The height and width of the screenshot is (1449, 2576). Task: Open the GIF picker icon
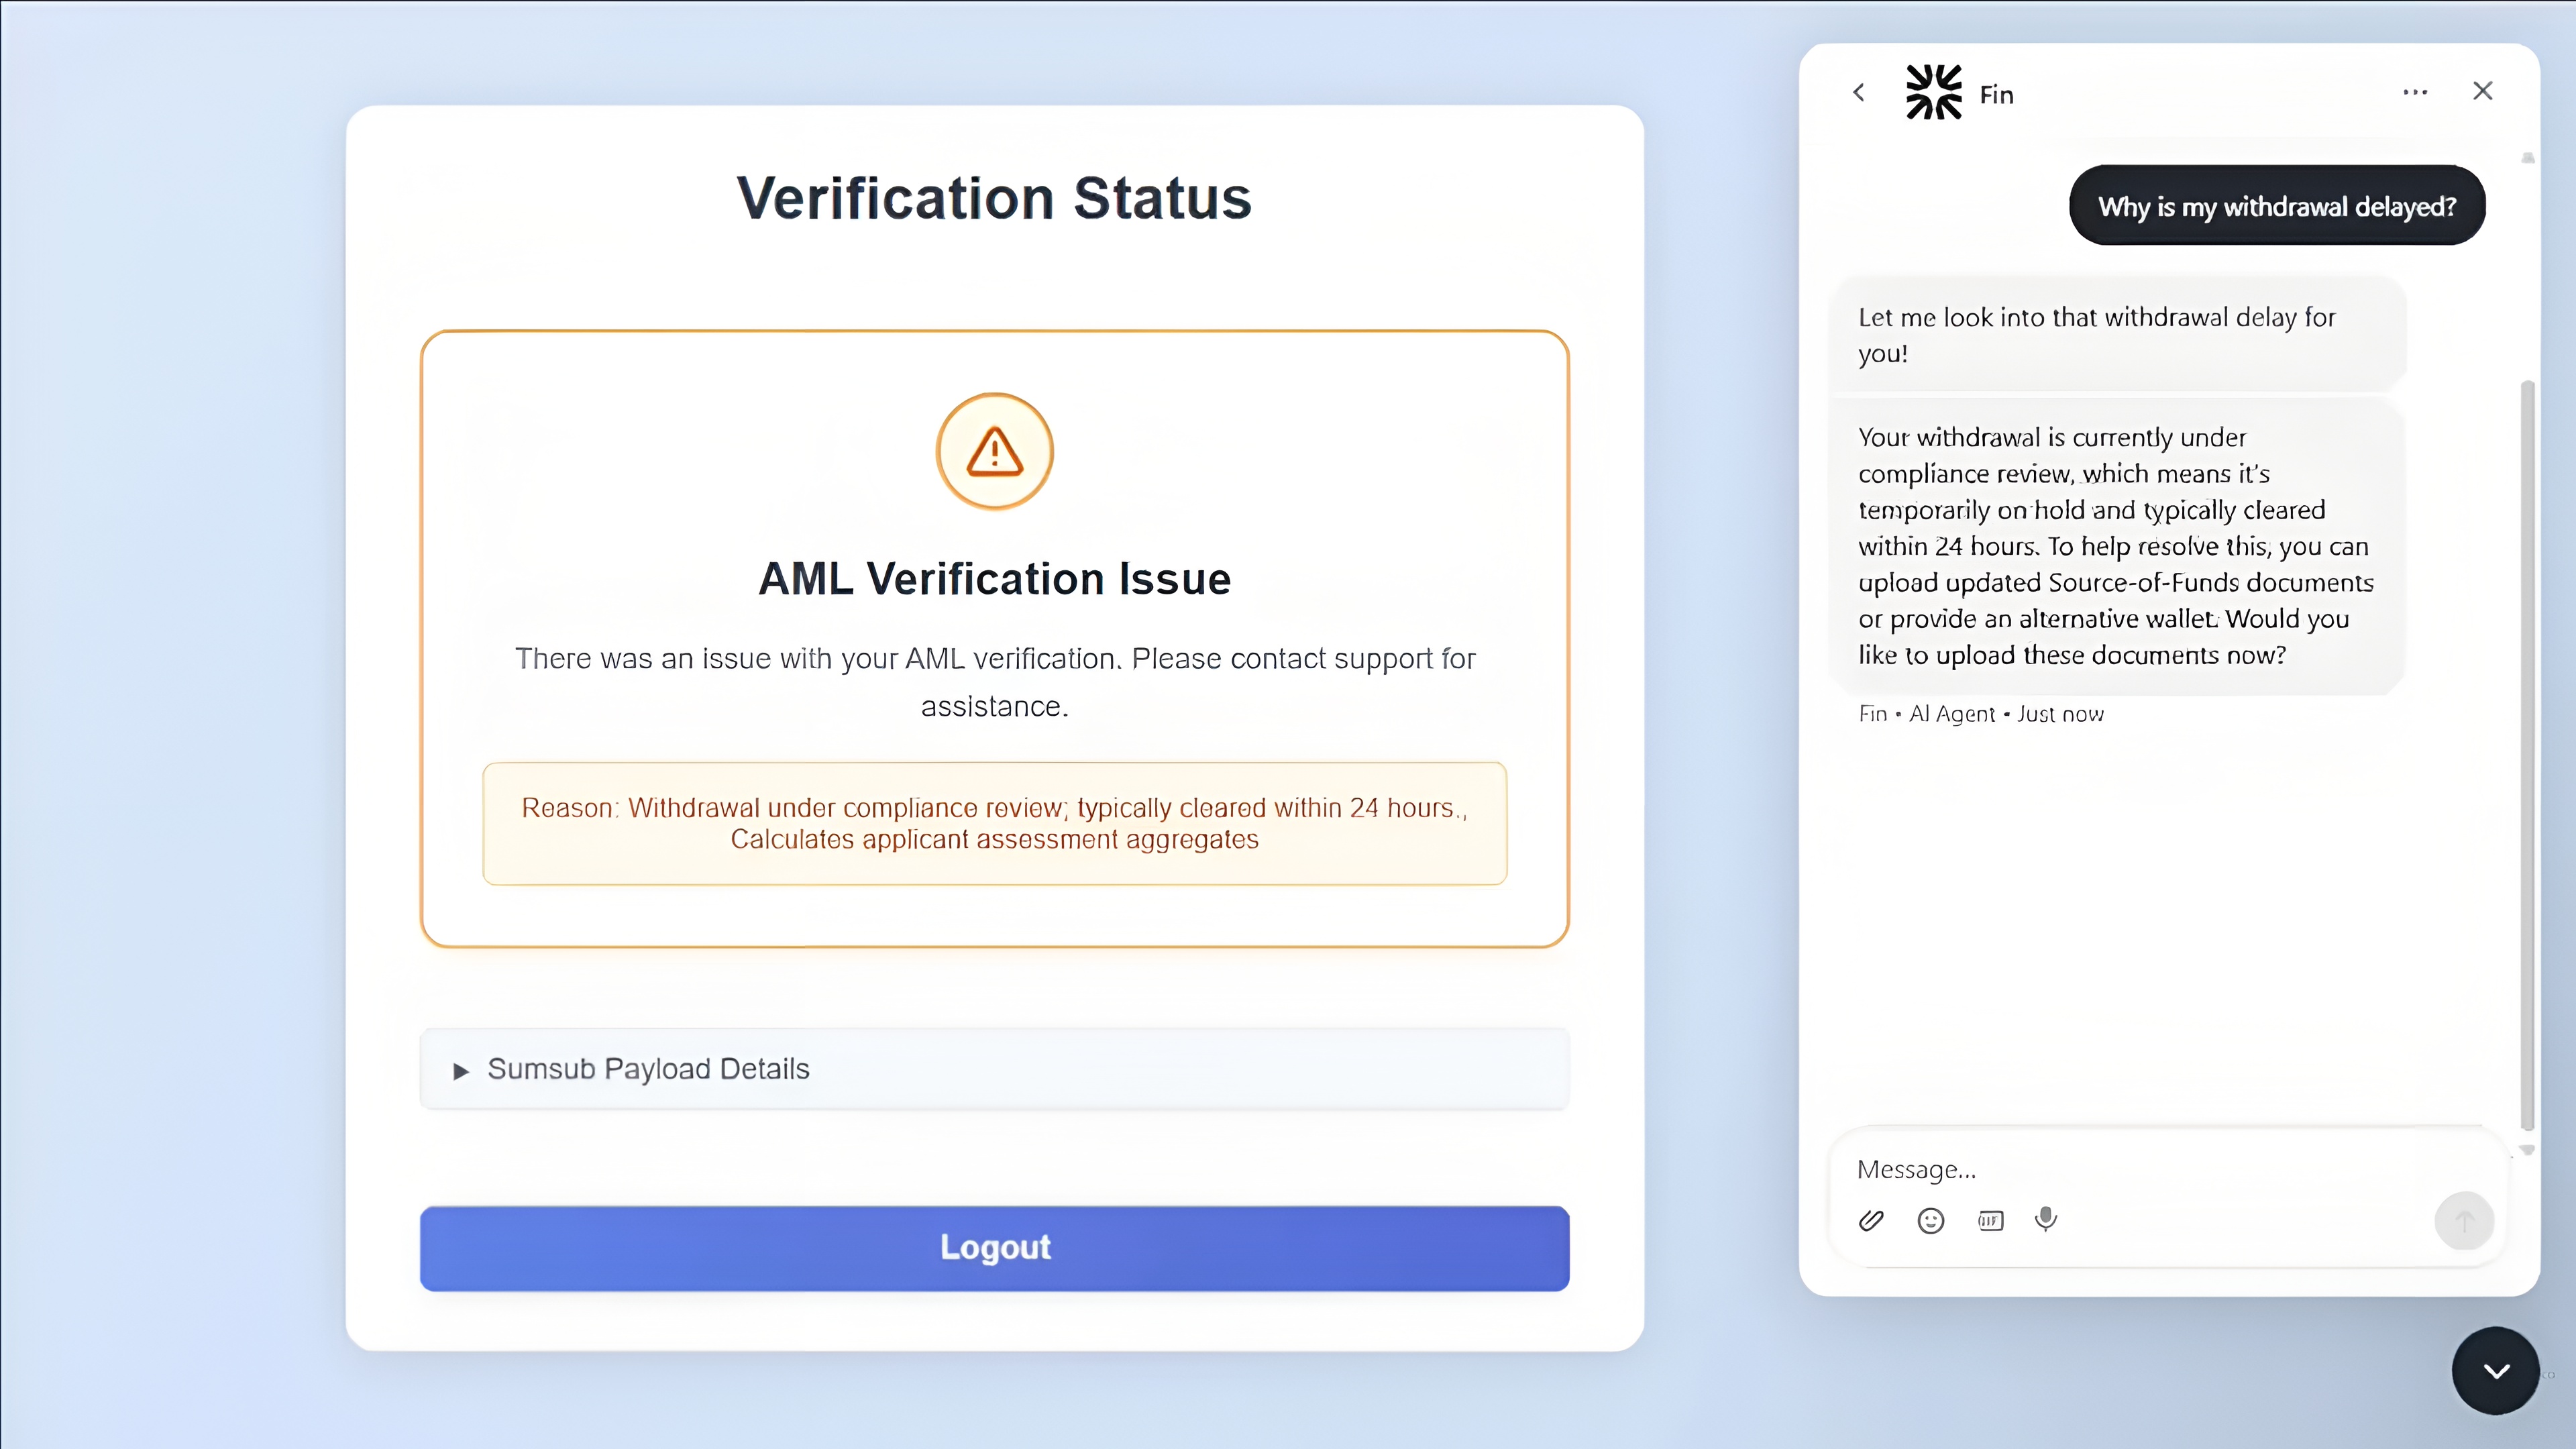click(1991, 1220)
